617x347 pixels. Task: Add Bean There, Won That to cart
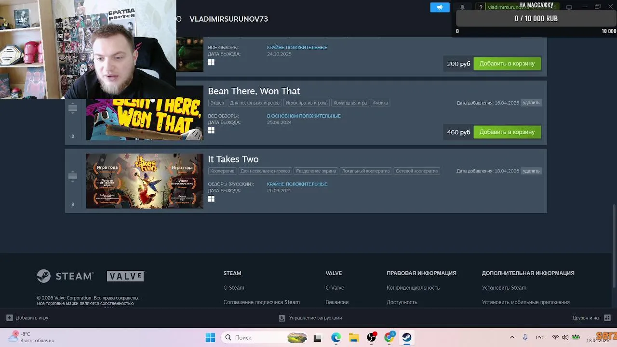tap(507, 132)
